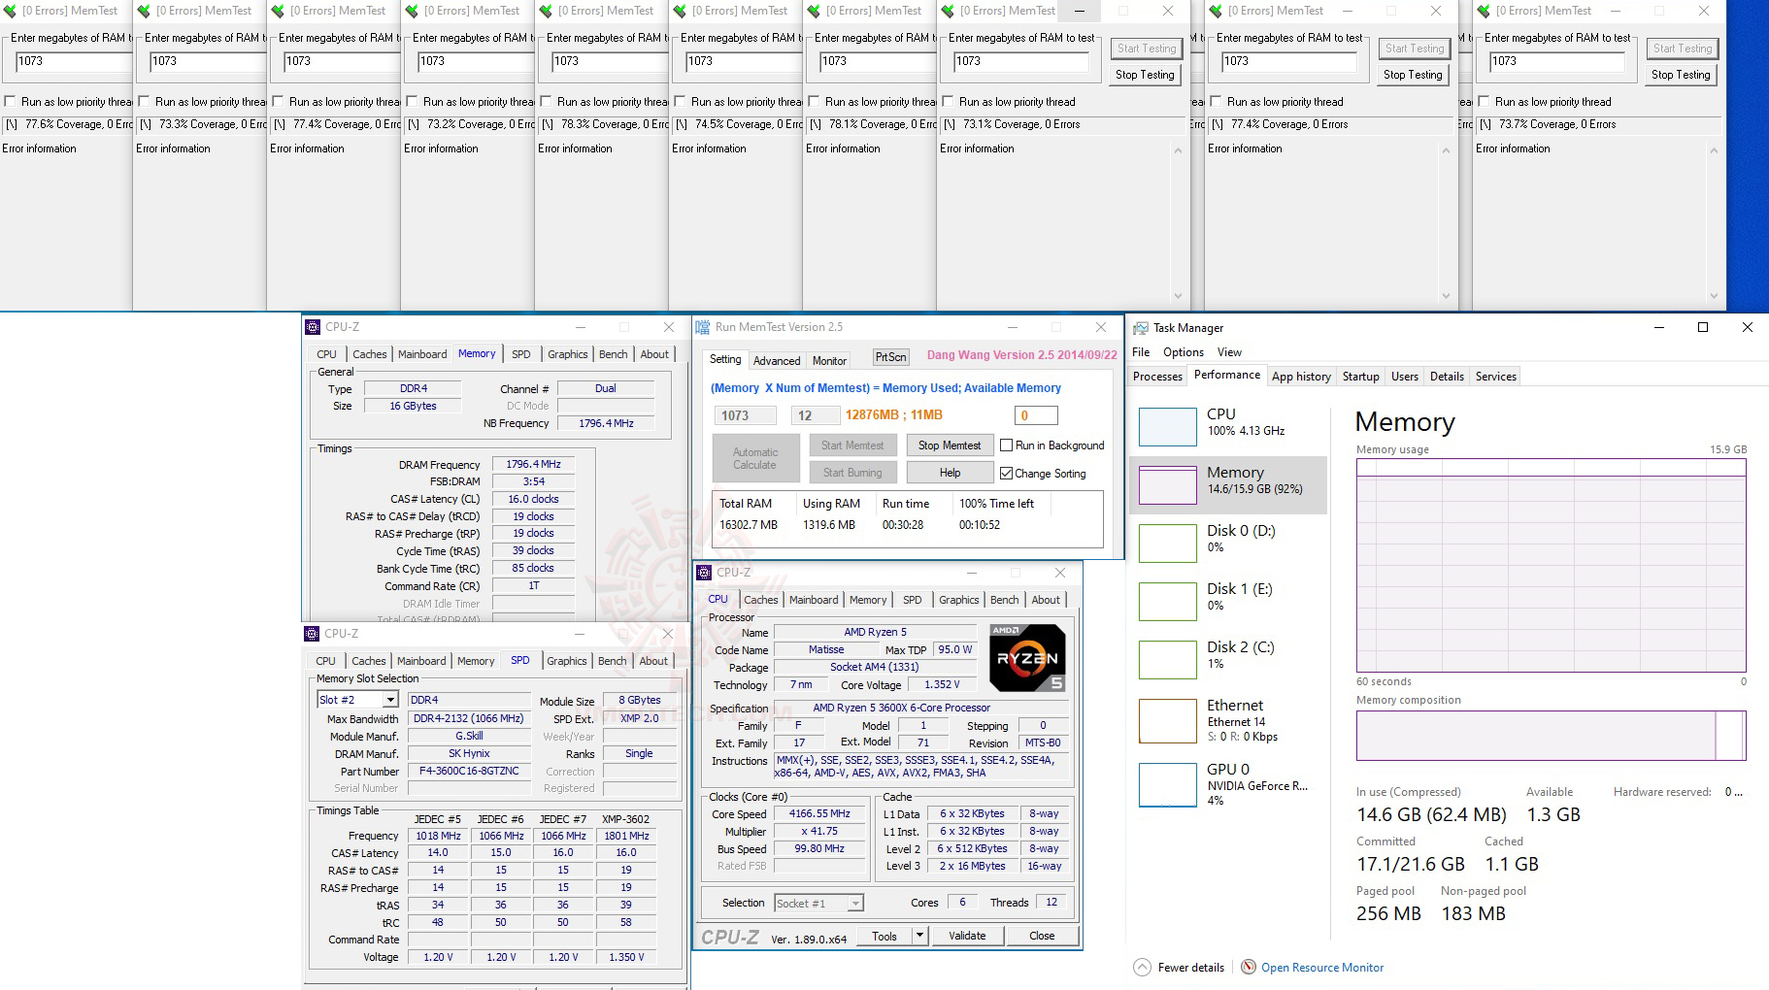This screenshot has width=1769, height=990.
Task: Click Stop Testing in the MemTest window
Action: (1145, 75)
